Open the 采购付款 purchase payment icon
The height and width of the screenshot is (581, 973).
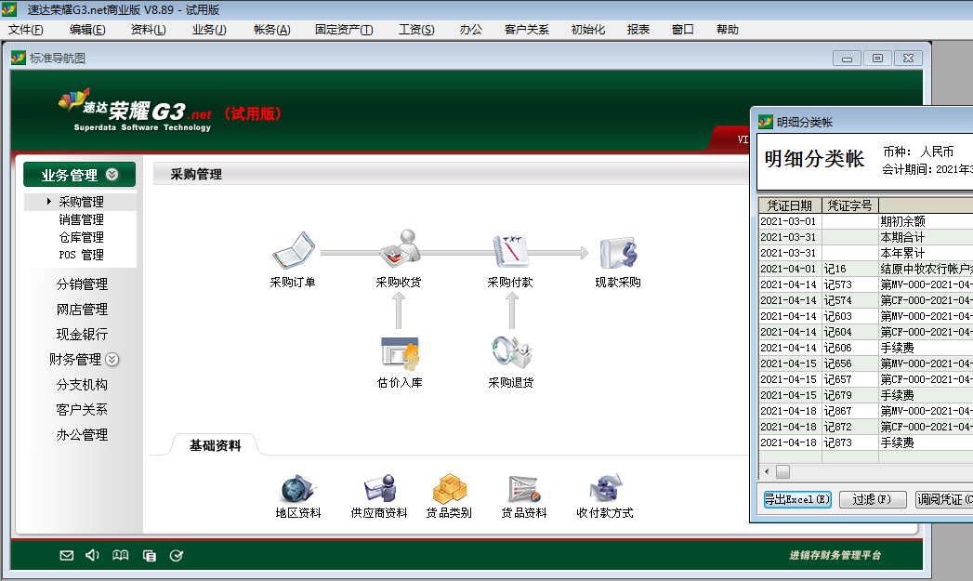click(x=510, y=251)
